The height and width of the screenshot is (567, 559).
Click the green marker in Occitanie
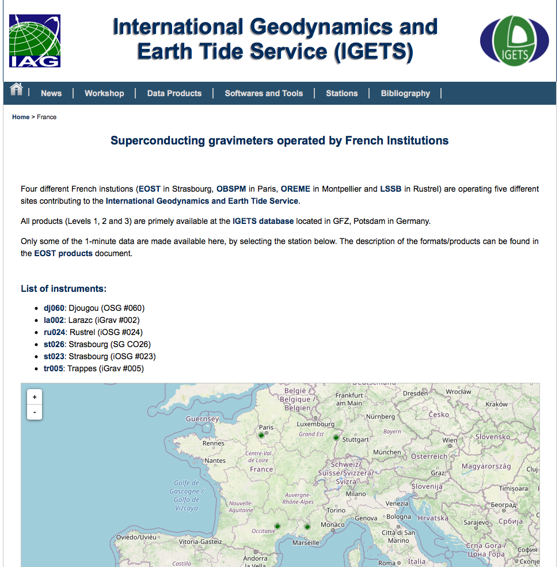277,526
